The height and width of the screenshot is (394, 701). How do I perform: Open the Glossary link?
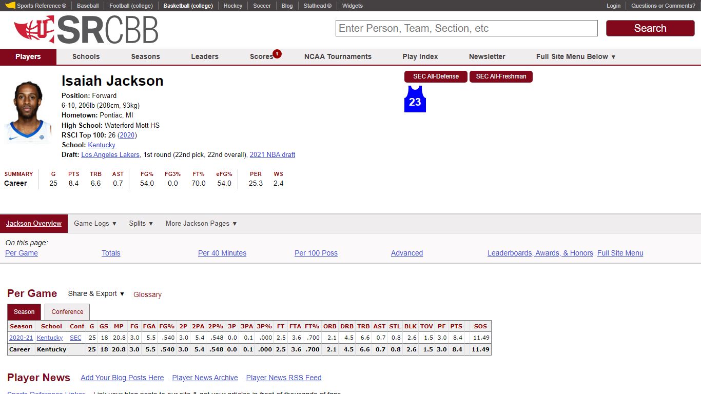(x=147, y=294)
